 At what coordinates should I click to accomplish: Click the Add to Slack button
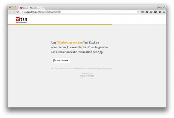pos(61,60)
